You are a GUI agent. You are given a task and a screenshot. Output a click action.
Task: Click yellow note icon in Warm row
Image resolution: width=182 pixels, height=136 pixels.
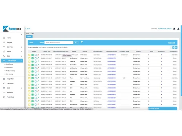[x=29, y=78]
